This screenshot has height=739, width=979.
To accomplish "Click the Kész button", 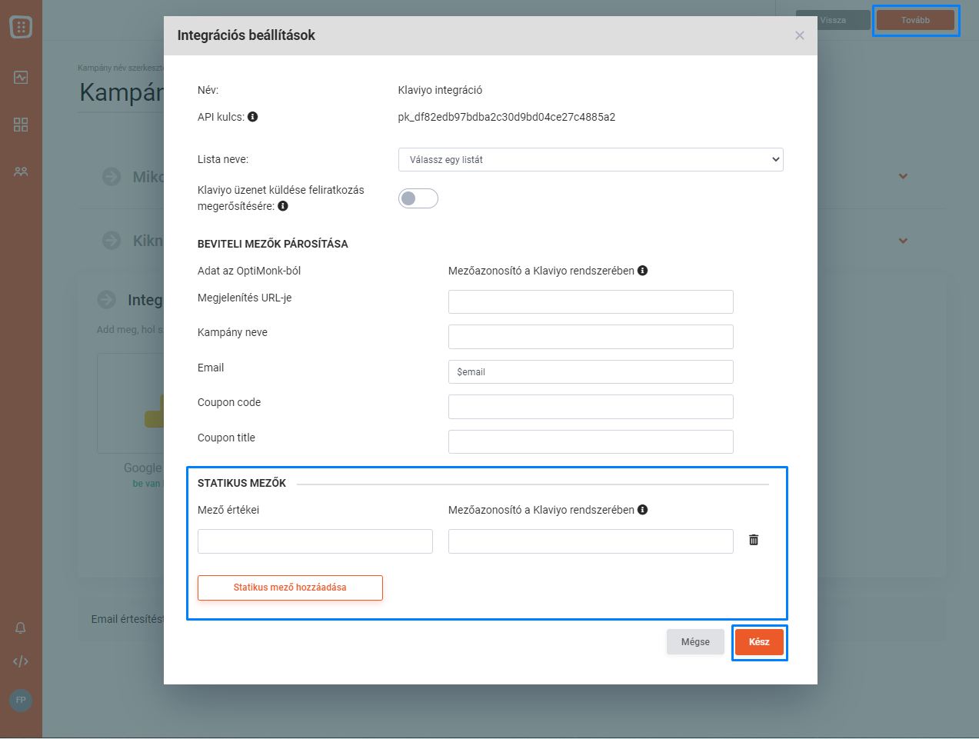I will click(x=759, y=642).
